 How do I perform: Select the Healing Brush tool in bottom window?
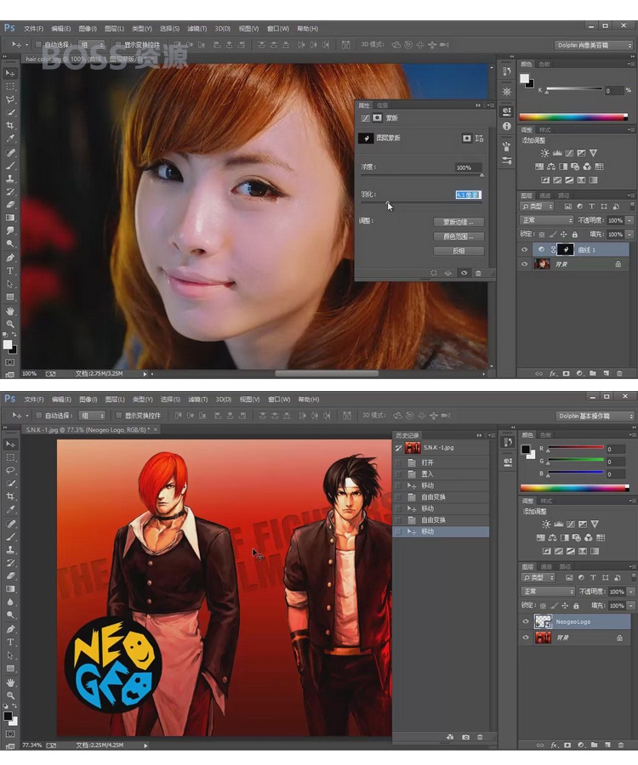point(10,523)
